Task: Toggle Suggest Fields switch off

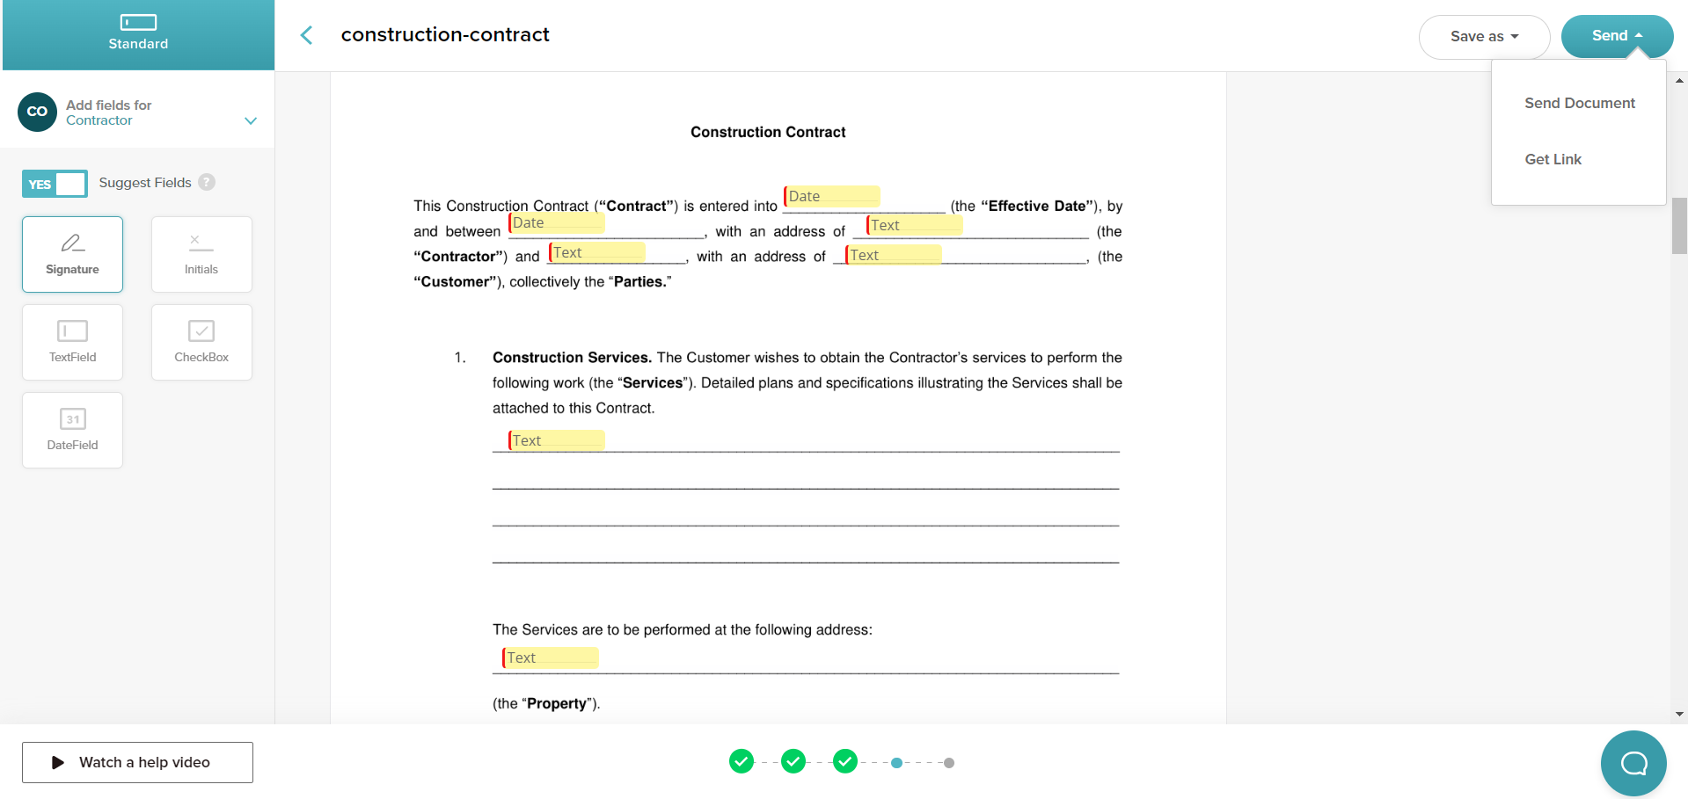Action: point(55,184)
